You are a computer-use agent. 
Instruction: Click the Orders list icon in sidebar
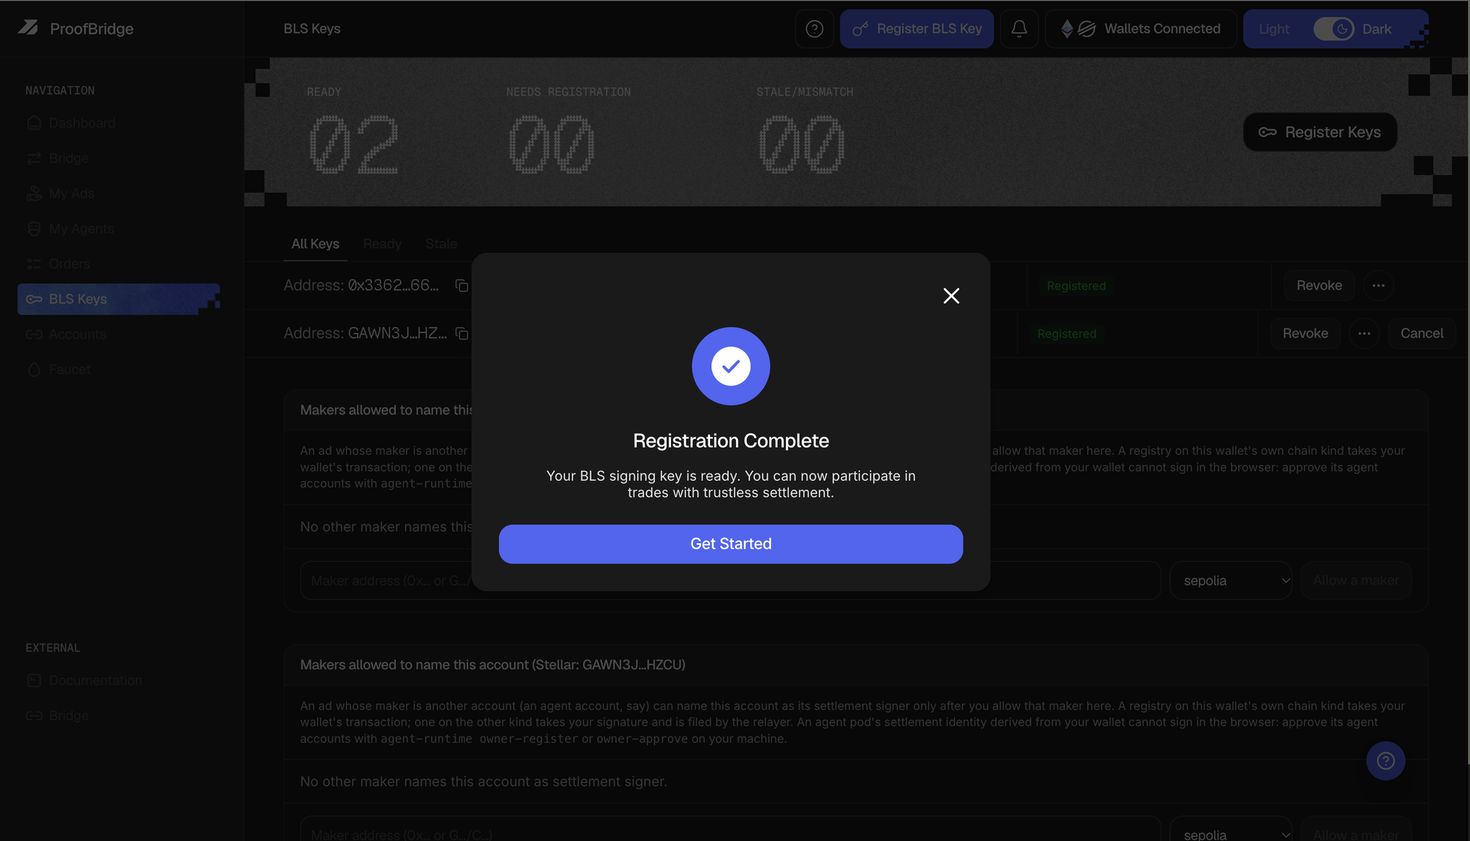pos(34,264)
